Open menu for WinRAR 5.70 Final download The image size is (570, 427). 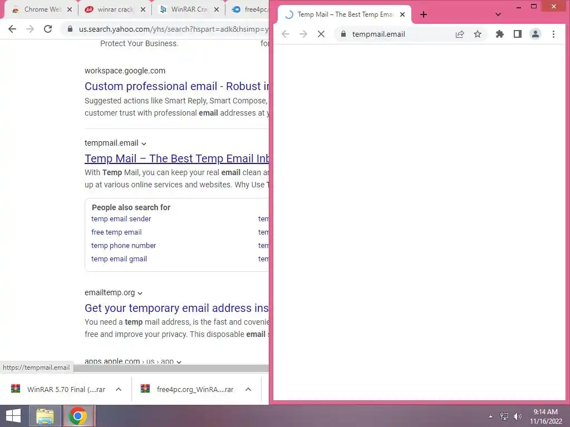119,389
